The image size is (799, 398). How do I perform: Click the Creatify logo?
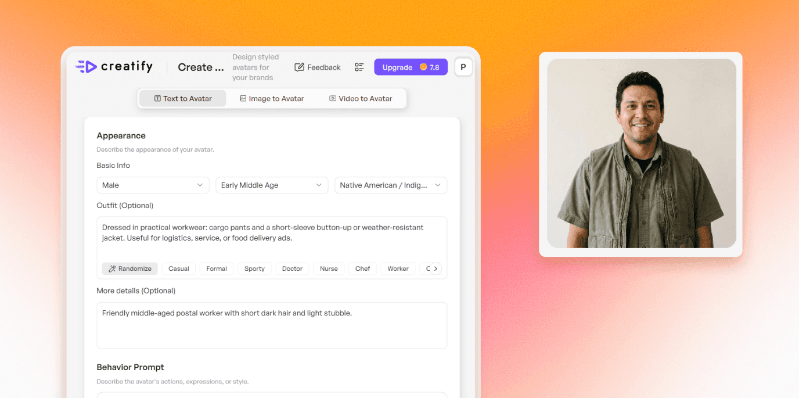coord(114,67)
